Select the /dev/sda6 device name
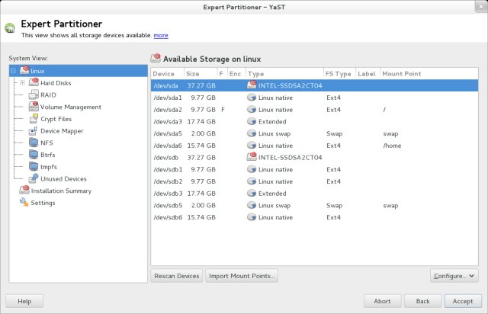 tap(168, 146)
